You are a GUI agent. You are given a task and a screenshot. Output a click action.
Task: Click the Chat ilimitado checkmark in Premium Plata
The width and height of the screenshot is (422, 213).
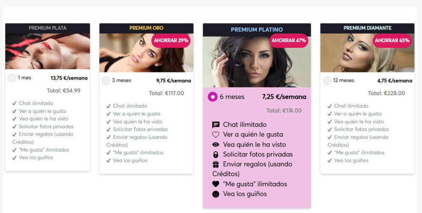pyautogui.click(x=14, y=103)
